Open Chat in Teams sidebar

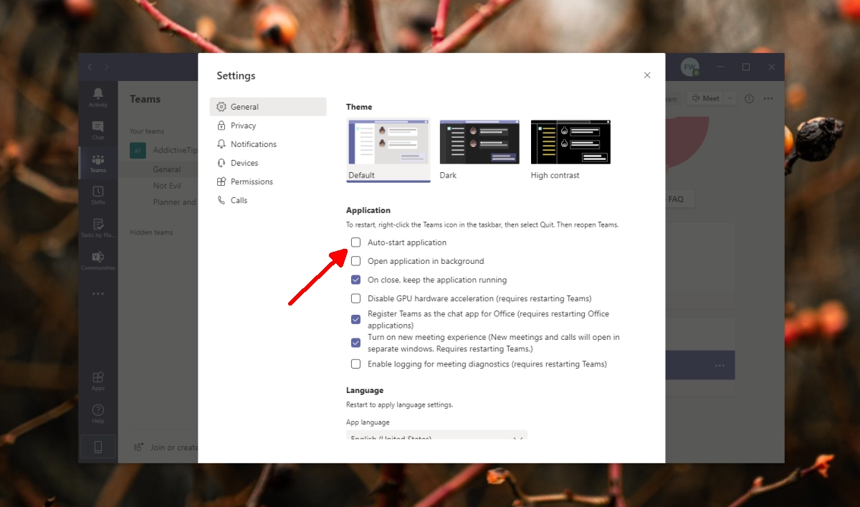(x=98, y=130)
